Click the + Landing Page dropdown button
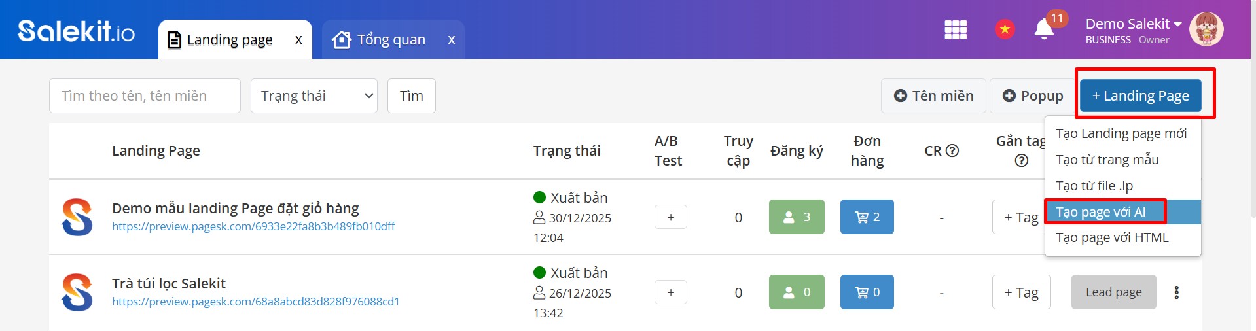Screen dimensions: 1256x331 tap(1140, 96)
